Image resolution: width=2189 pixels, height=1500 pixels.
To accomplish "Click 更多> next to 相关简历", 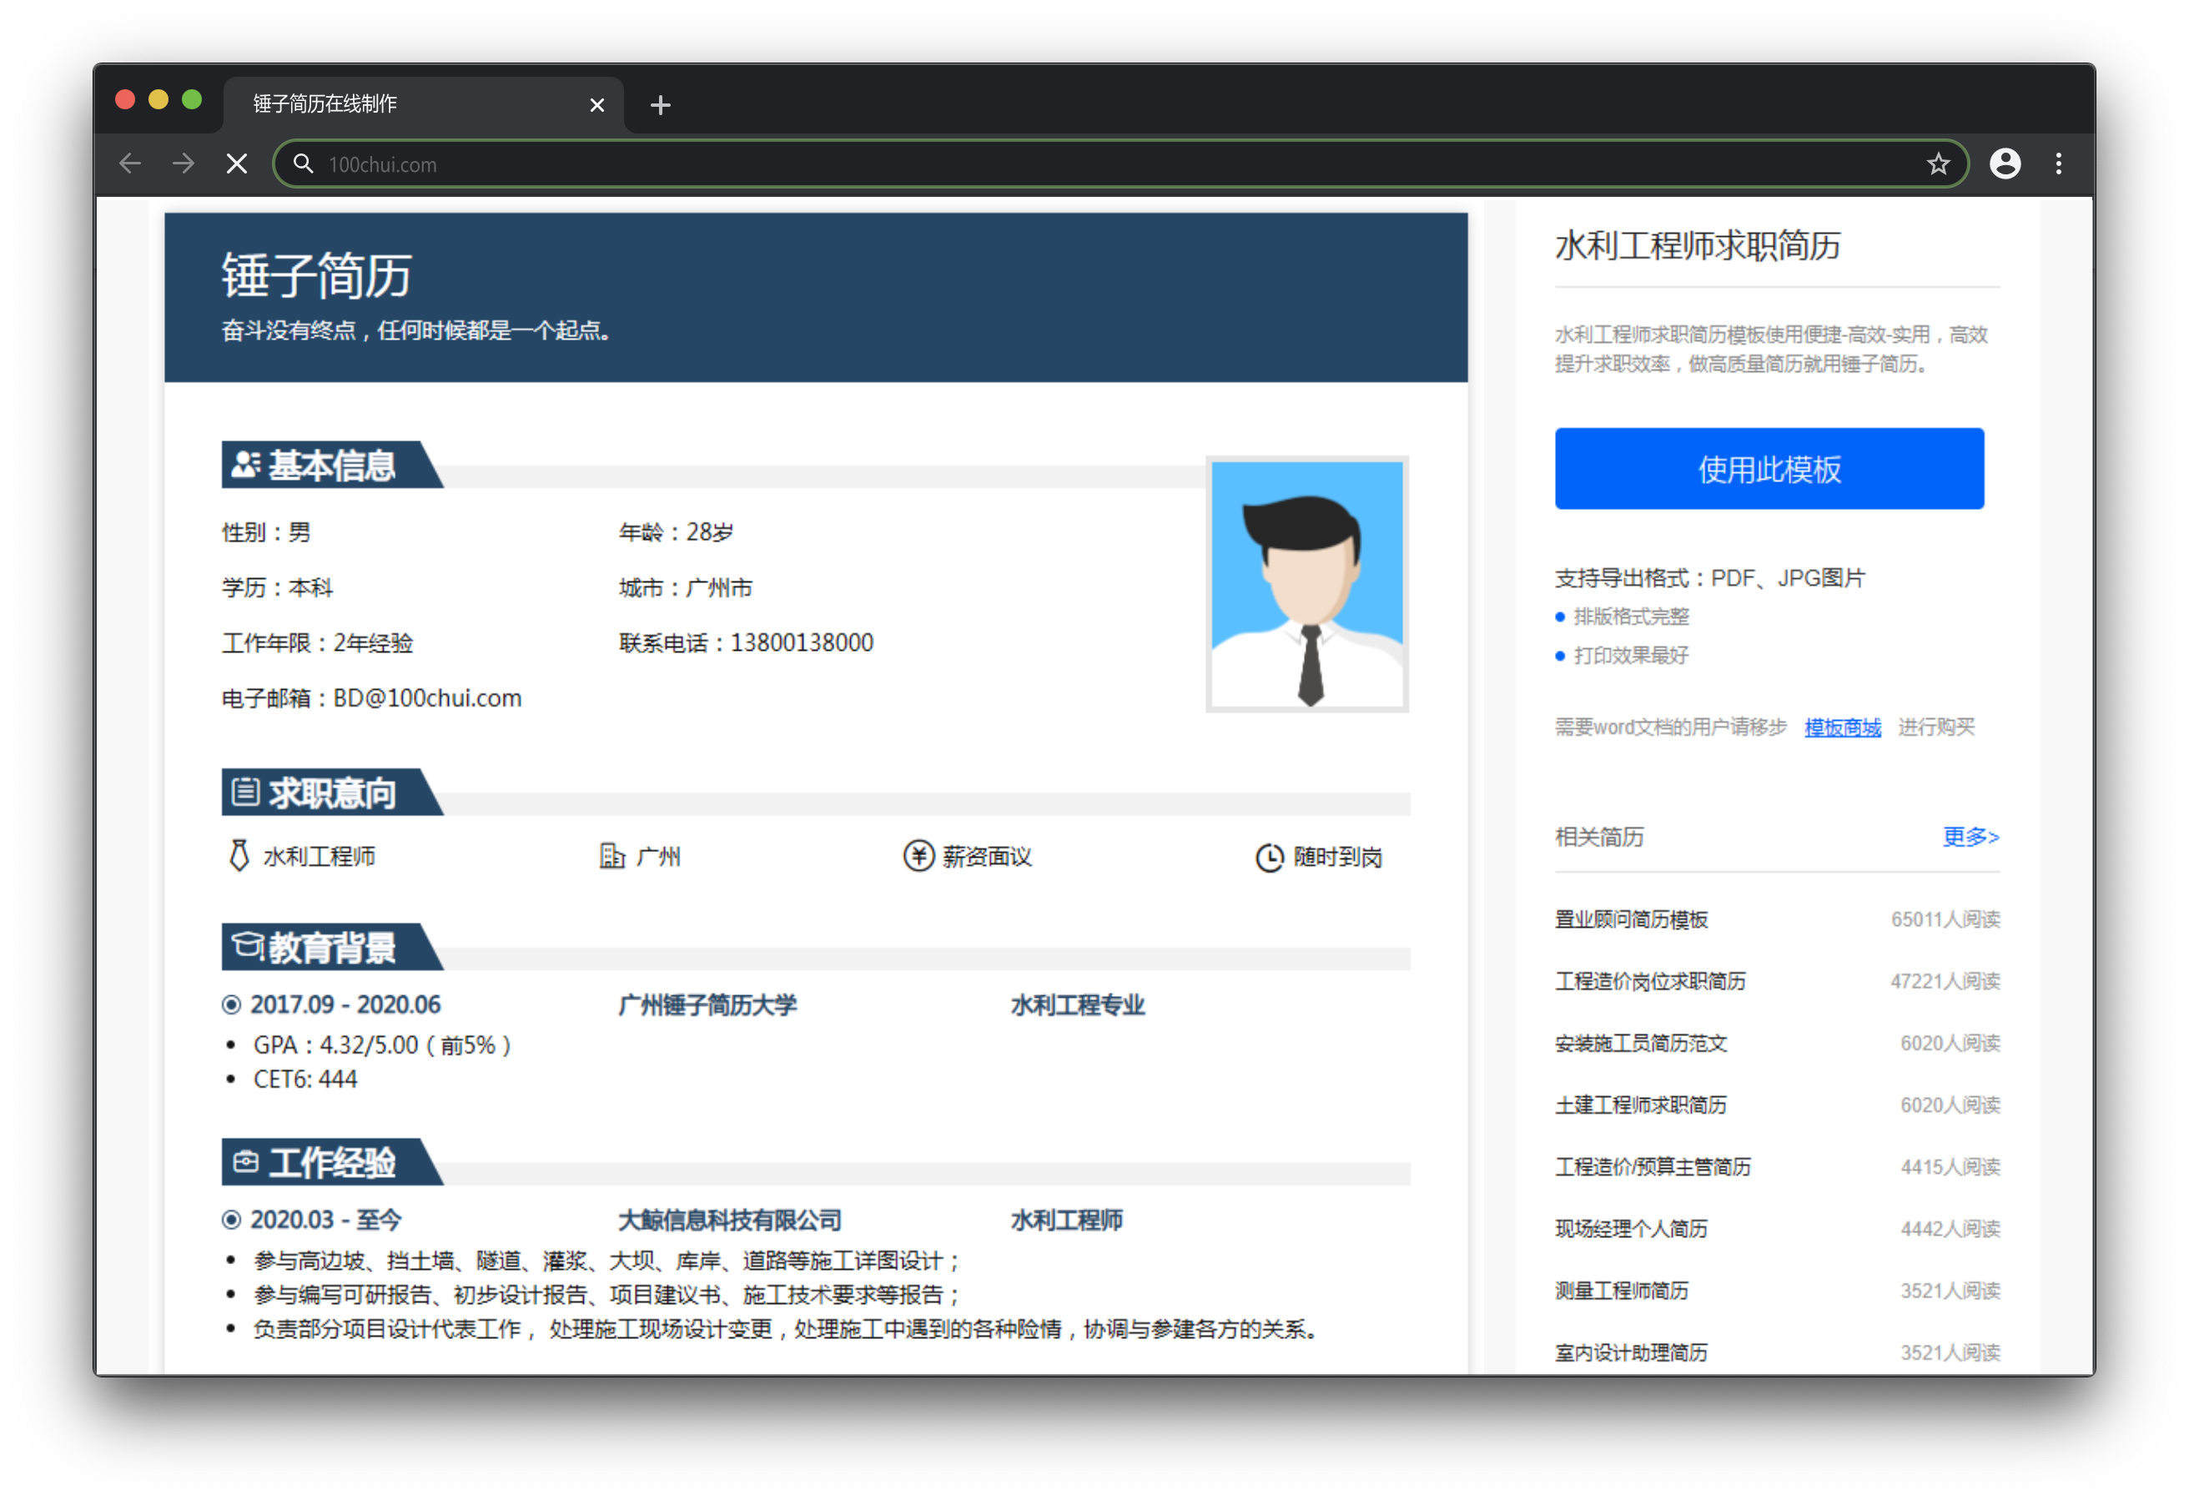I will click(1970, 836).
